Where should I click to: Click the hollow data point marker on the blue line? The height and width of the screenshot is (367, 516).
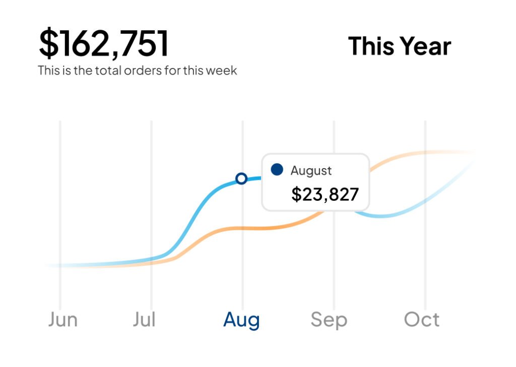click(x=241, y=178)
